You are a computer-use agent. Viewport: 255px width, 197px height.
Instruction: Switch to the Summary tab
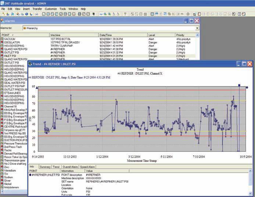tap(45, 167)
